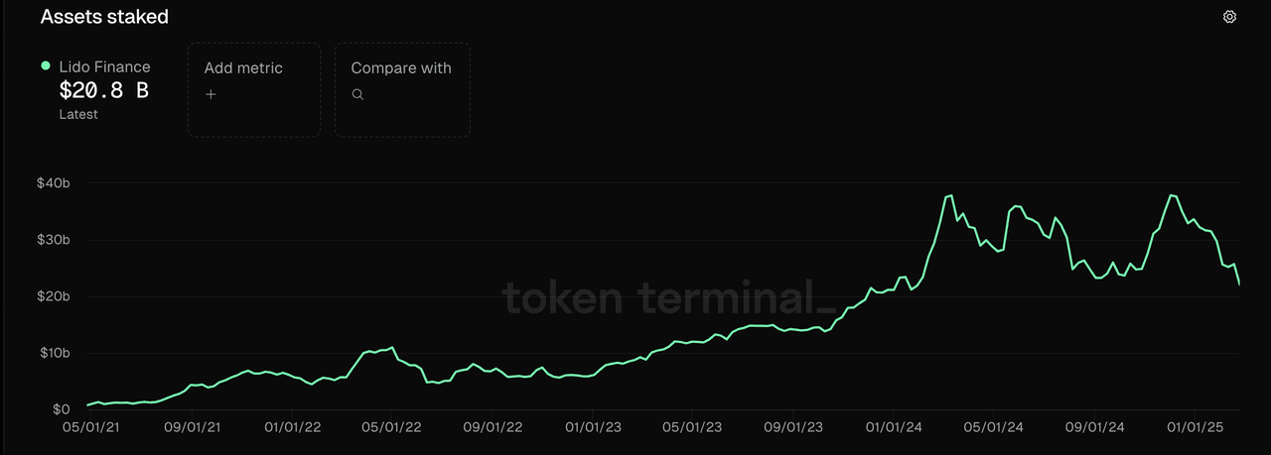Viewport: 1271px width, 455px height.
Task: Toggle the Lido Finance legend series
Action: coord(104,67)
